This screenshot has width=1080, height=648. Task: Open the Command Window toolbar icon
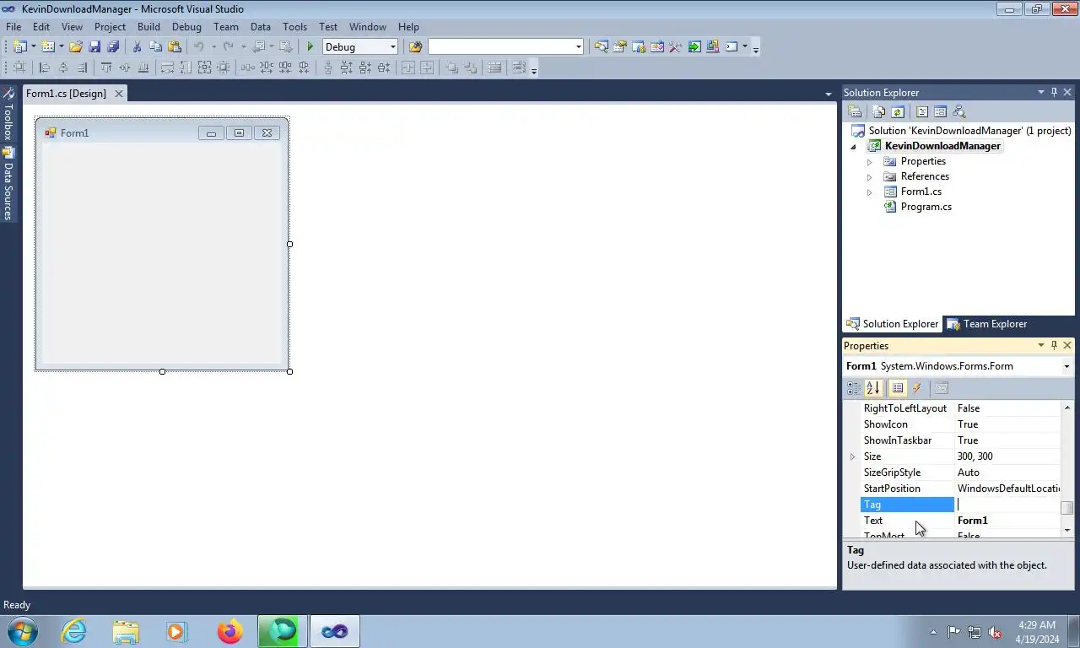732,46
